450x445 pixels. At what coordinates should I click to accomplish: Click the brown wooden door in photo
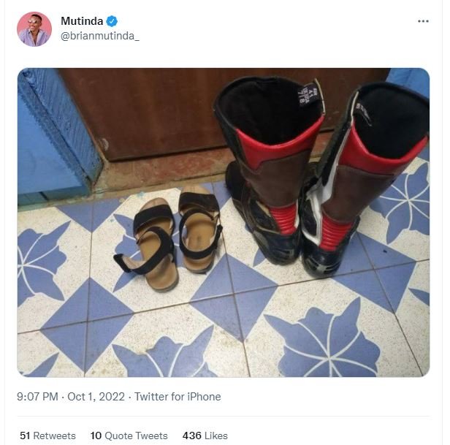tap(146, 110)
